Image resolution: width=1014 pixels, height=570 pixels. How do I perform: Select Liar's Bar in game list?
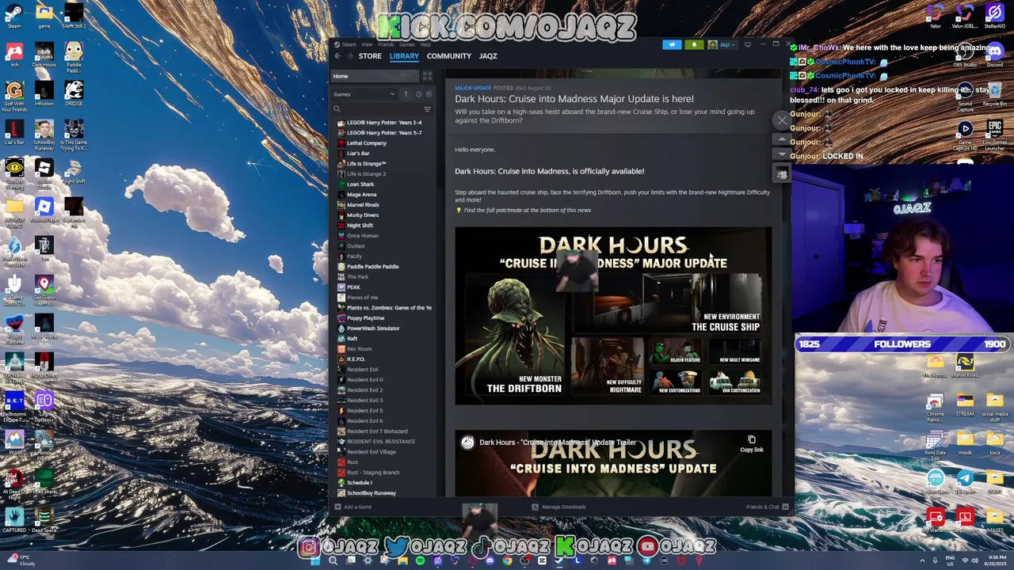[x=358, y=154]
